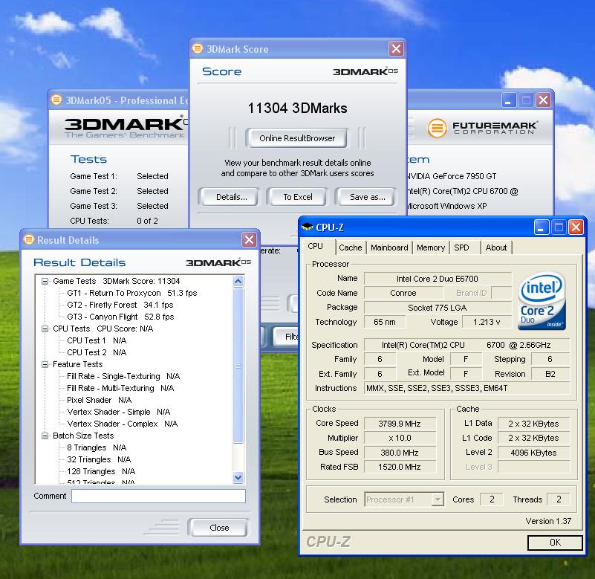Select the 128 Triangles row
595x579 pixels.
(101, 471)
